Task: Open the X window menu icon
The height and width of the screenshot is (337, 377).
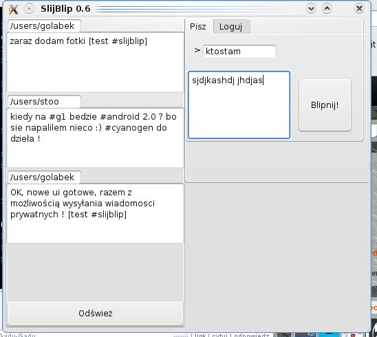Action: click(x=13, y=10)
